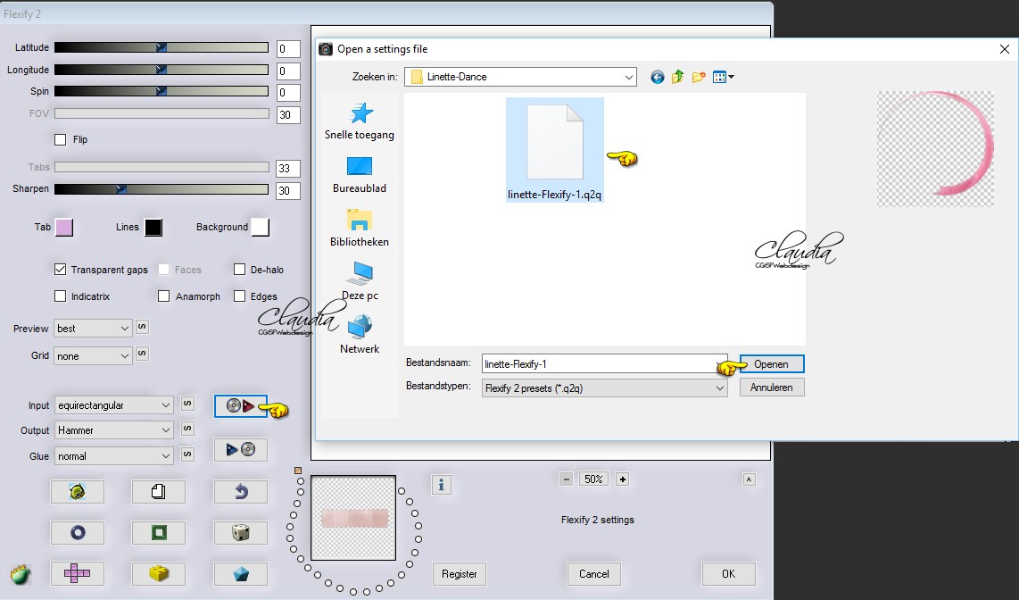Uncheck Transparent gaps checkbox

pyautogui.click(x=61, y=269)
